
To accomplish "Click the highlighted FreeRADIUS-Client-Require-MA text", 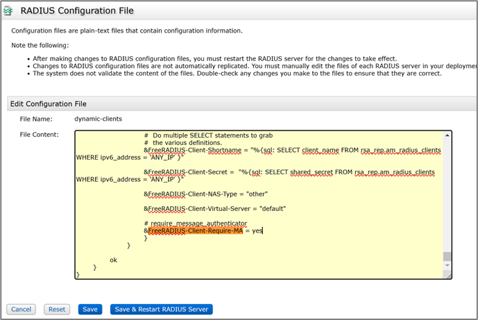I will (x=195, y=230).
